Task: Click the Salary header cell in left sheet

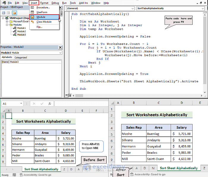Action: (66, 133)
